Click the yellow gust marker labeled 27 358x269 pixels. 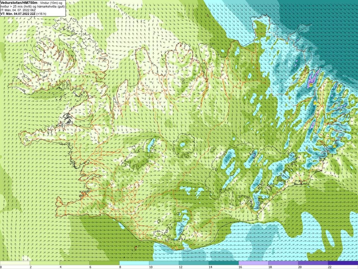(315, 103)
